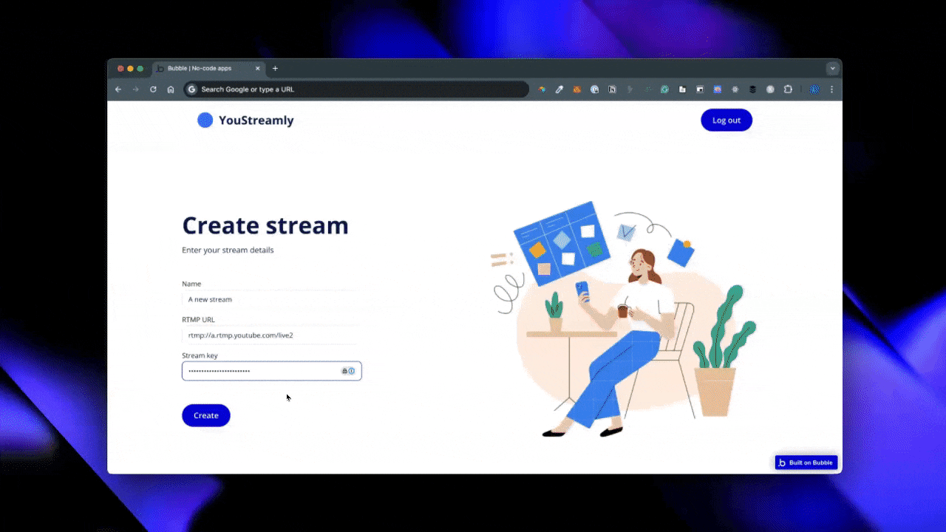Click the password manager circle icon in the Stream key field

pos(352,371)
